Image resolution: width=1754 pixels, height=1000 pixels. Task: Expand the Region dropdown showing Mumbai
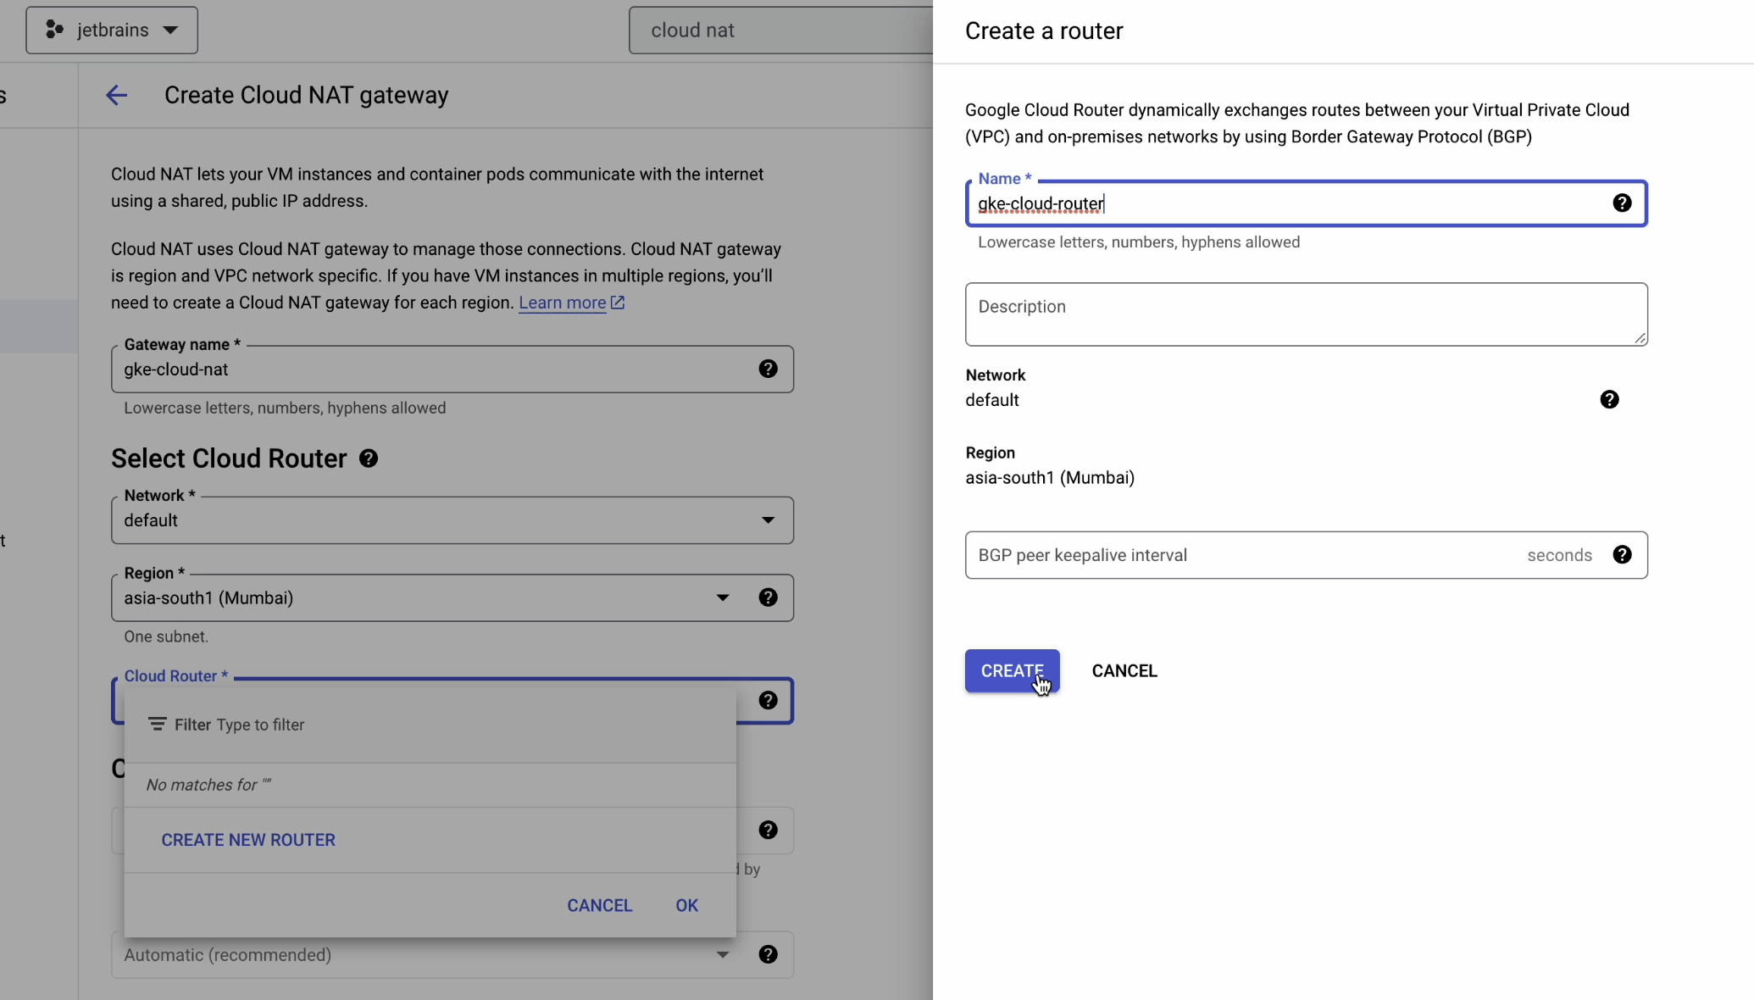pos(722,597)
